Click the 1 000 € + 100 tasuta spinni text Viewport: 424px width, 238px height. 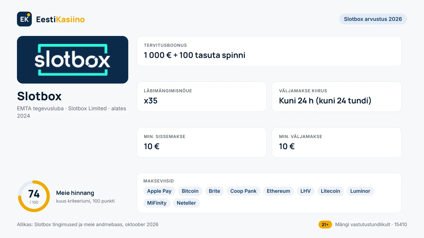pyautogui.click(x=195, y=55)
